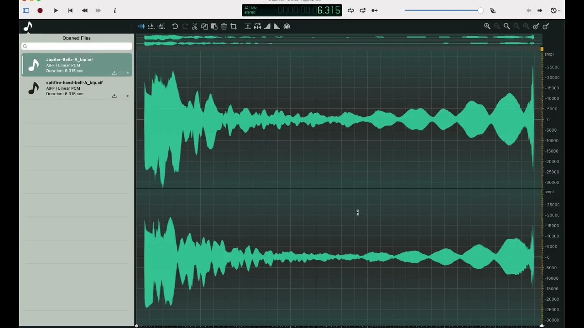Click the upper channel waveform
Image resolution: width=584 pixels, height=328 pixels.
pyautogui.click(x=339, y=119)
